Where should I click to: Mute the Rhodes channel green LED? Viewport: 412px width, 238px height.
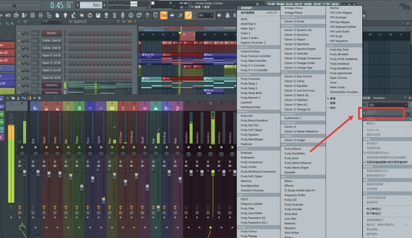point(19,33)
